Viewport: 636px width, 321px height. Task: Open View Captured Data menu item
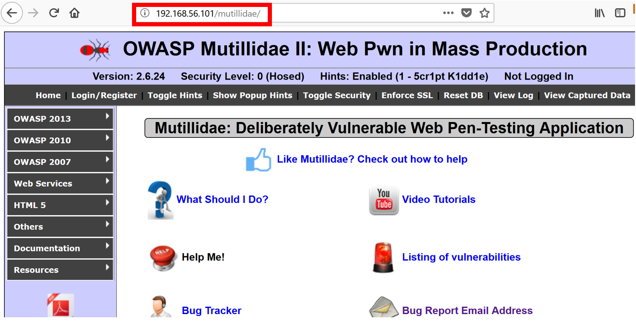point(587,95)
